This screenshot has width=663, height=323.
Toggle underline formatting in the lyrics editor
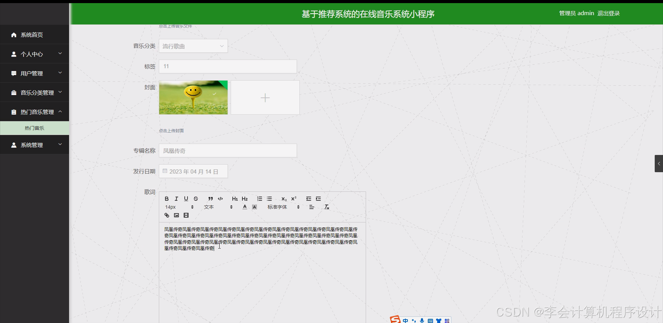click(x=186, y=199)
